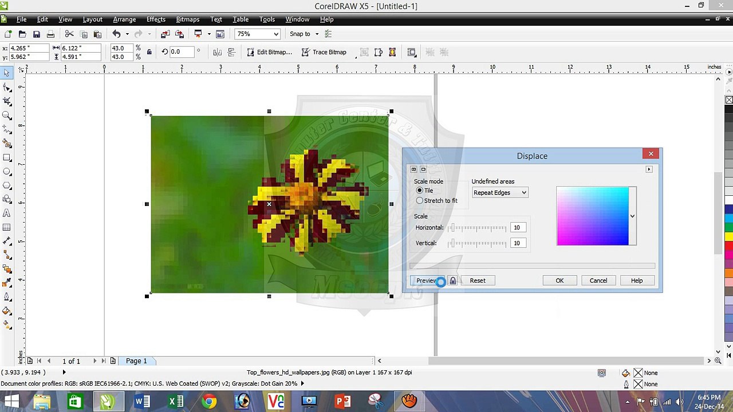
Task: Click Help in Displace dialog
Action: pyautogui.click(x=637, y=280)
